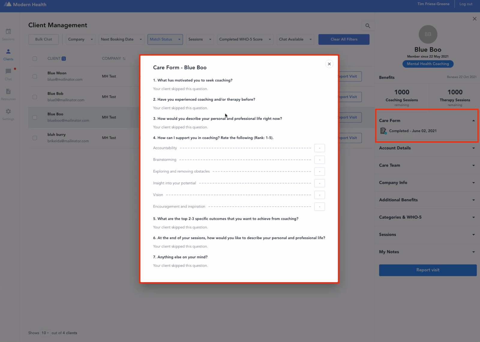480x342 pixels.
Task: Click the Accountability rating input box
Action: coord(319,148)
